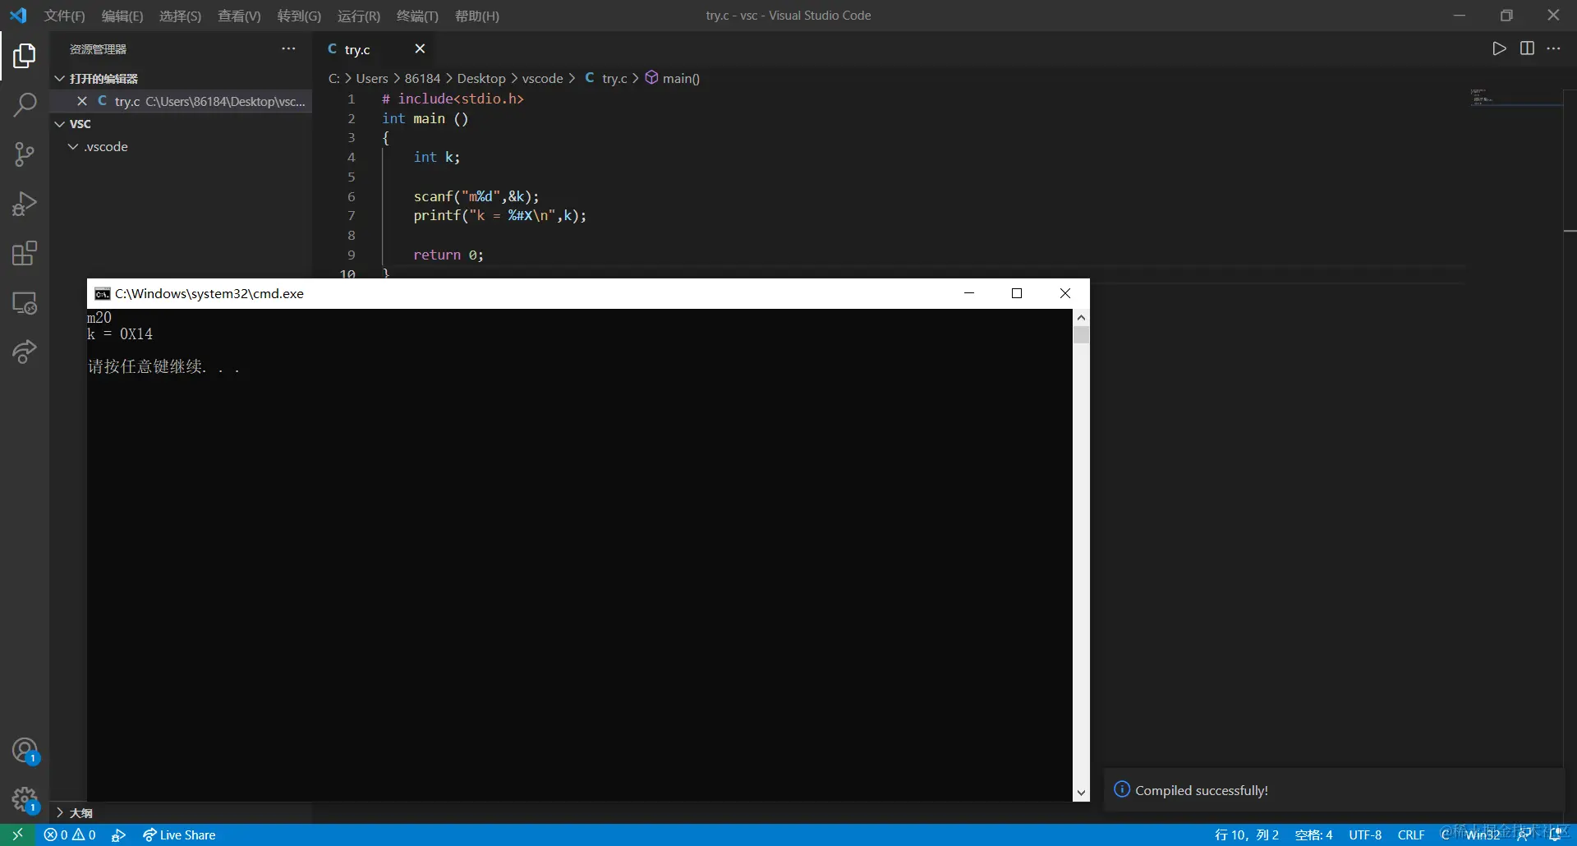Screen dimensions: 1577x846
Task: Click the Users breadcrumb segment
Action: point(371,78)
